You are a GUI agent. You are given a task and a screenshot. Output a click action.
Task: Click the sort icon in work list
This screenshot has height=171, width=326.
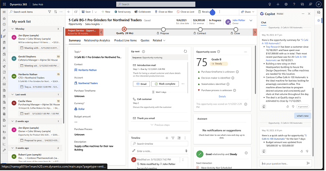(x=56, y=12)
